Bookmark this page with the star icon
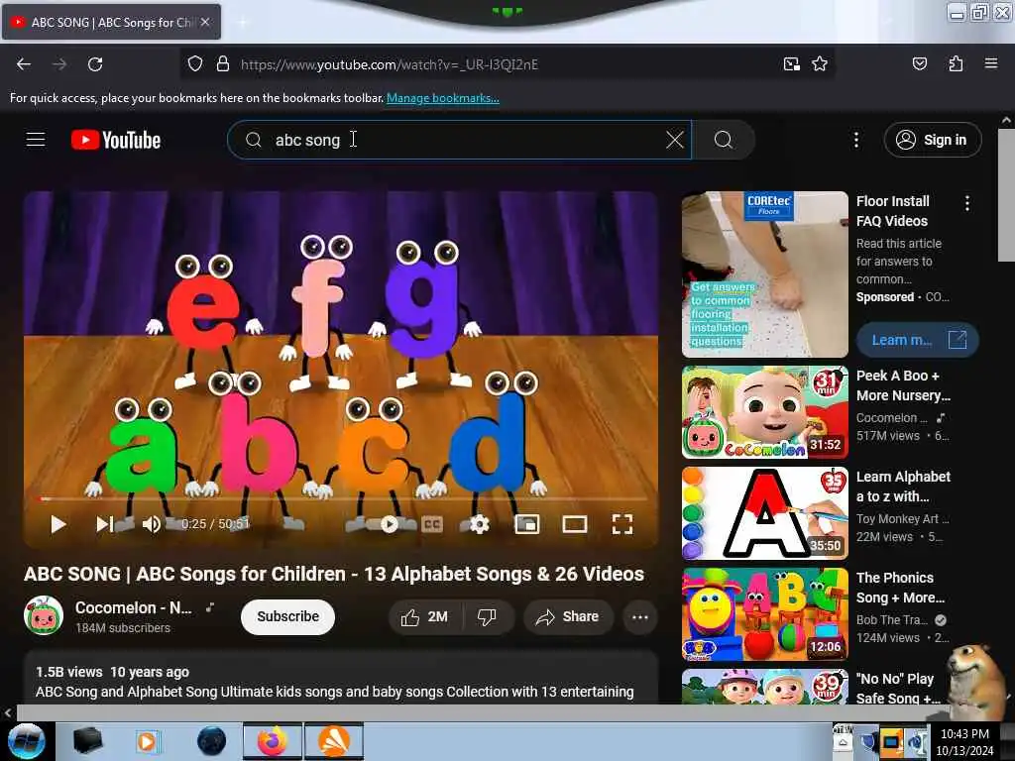1015x761 pixels. click(x=820, y=64)
